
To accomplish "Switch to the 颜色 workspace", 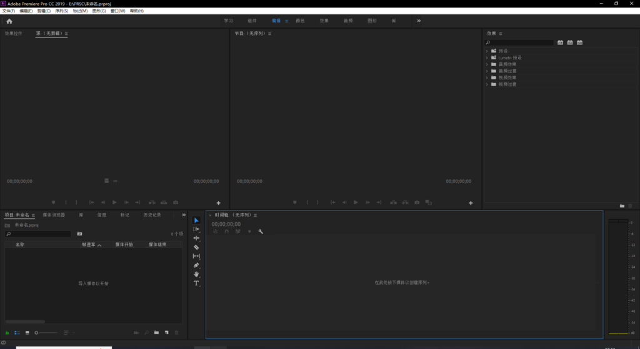I will coord(300,21).
